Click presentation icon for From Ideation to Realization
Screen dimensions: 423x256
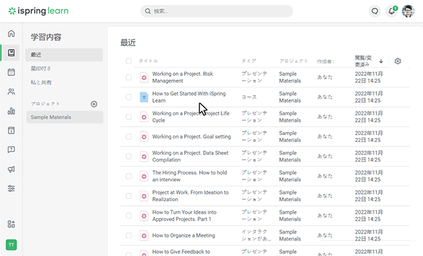coord(144,196)
